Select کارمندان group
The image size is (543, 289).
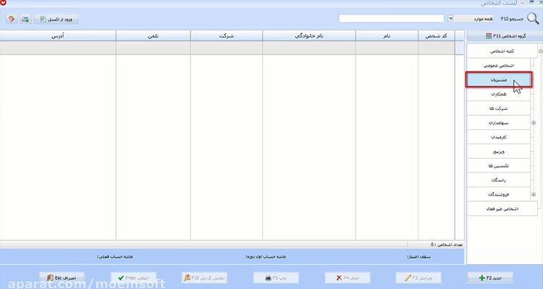coord(499,137)
